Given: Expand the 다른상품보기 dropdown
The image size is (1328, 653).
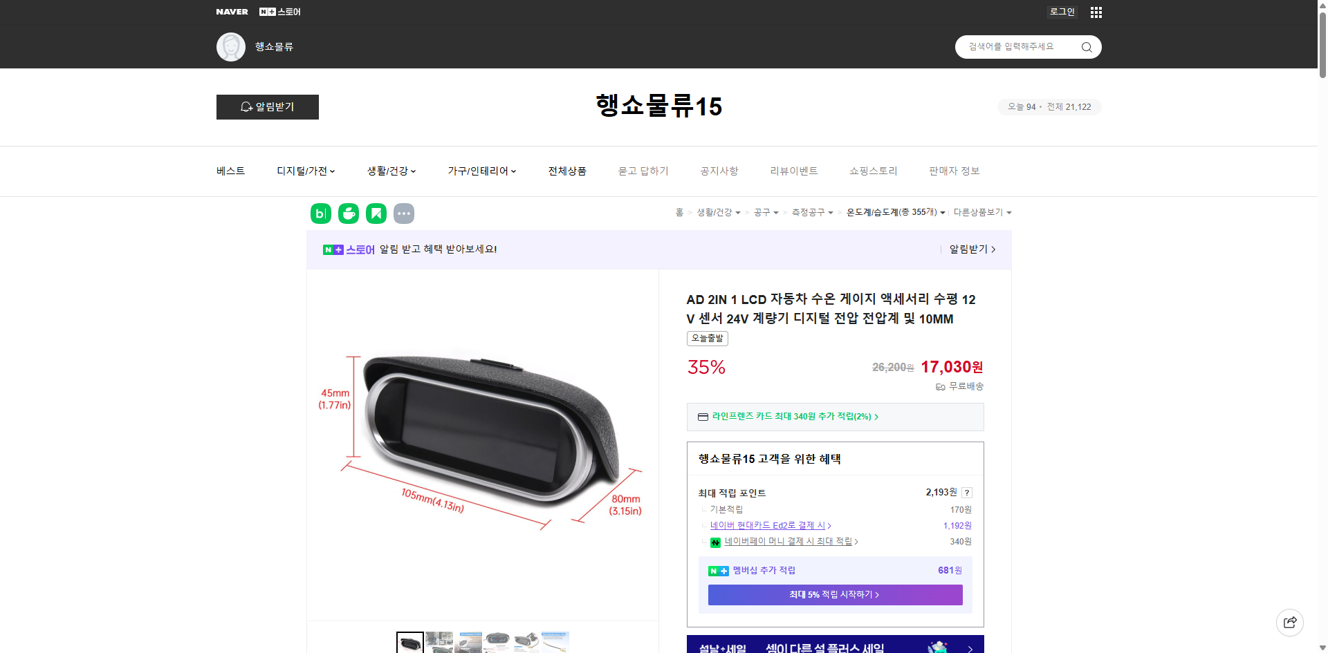Looking at the screenshot, I should pyautogui.click(x=982, y=212).
